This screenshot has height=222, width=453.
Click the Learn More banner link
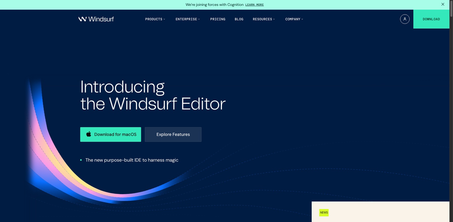[255, 5]
